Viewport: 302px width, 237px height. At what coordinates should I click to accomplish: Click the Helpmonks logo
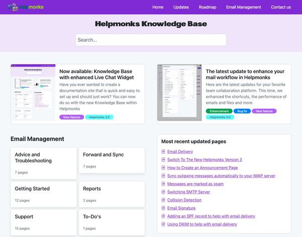coord(26,7)
